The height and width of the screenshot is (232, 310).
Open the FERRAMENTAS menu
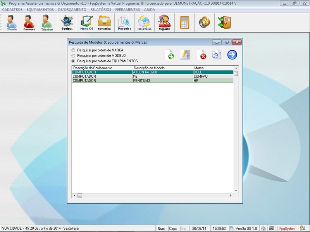[127, 9]
